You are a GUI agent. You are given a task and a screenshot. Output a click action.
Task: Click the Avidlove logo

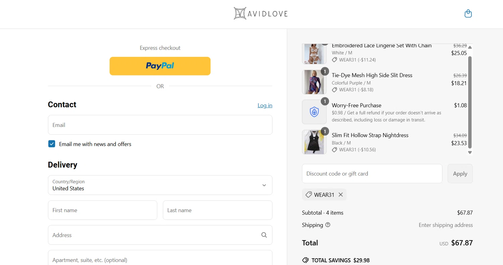[x=261, y=13]
